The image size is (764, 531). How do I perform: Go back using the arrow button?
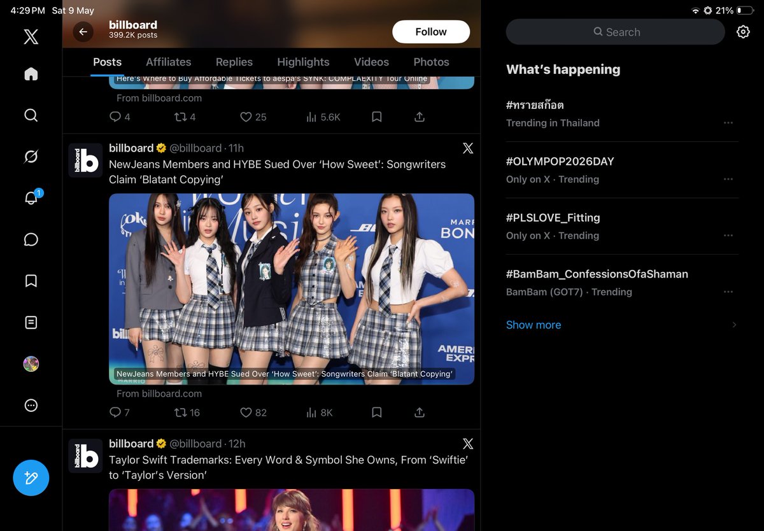(x=83, y=32)
